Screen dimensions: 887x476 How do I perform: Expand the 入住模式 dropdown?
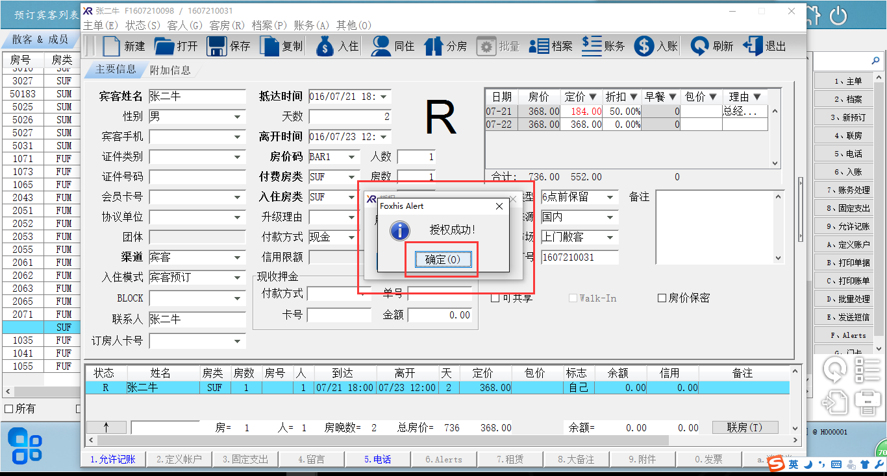click(x=238, y=278)
